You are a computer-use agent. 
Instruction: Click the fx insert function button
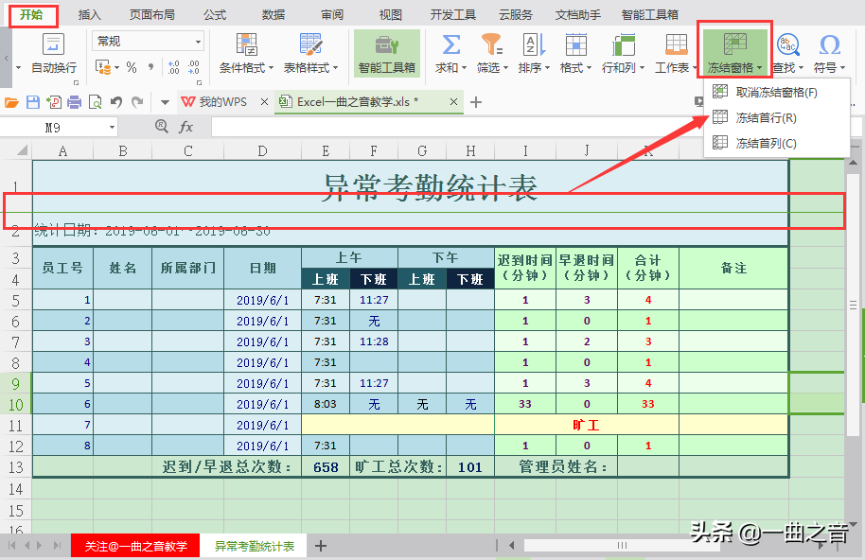click(185, 125)
